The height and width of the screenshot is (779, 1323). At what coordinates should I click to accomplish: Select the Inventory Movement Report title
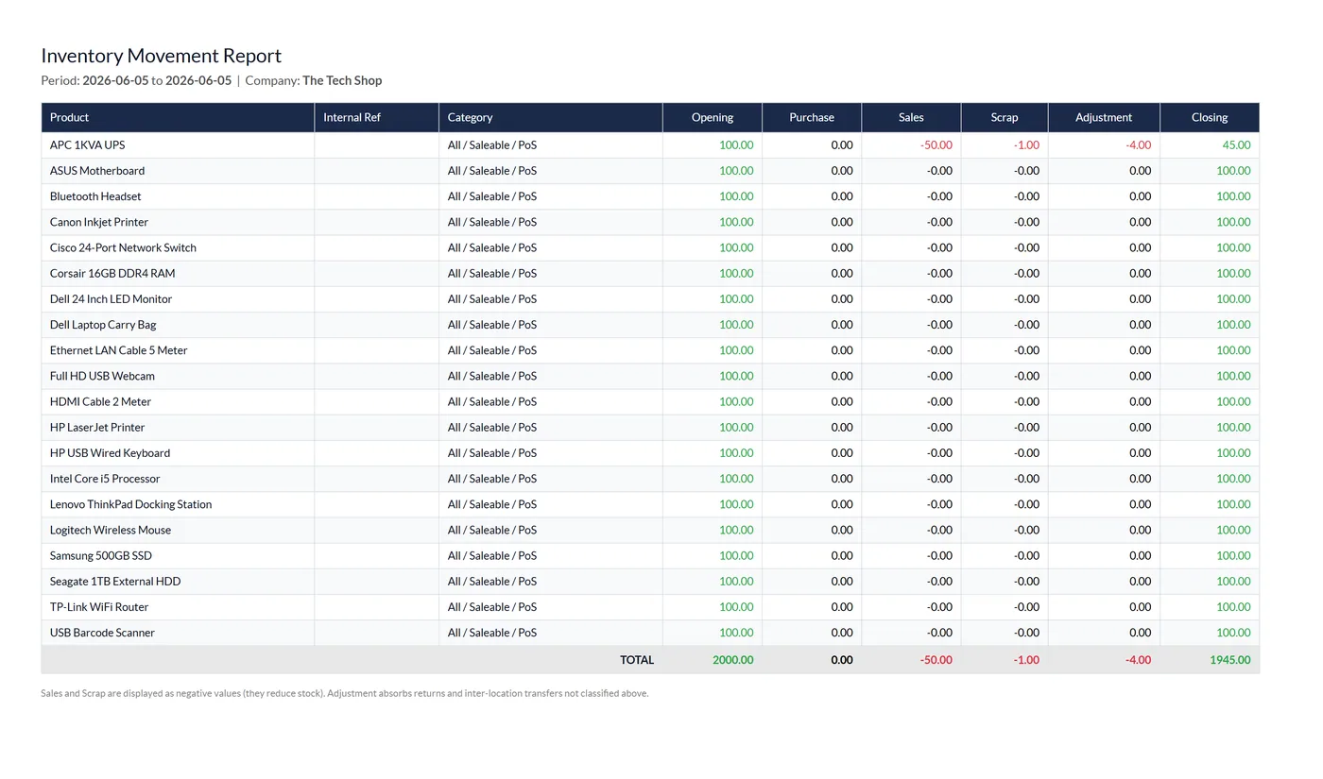(x=162, y=56)
